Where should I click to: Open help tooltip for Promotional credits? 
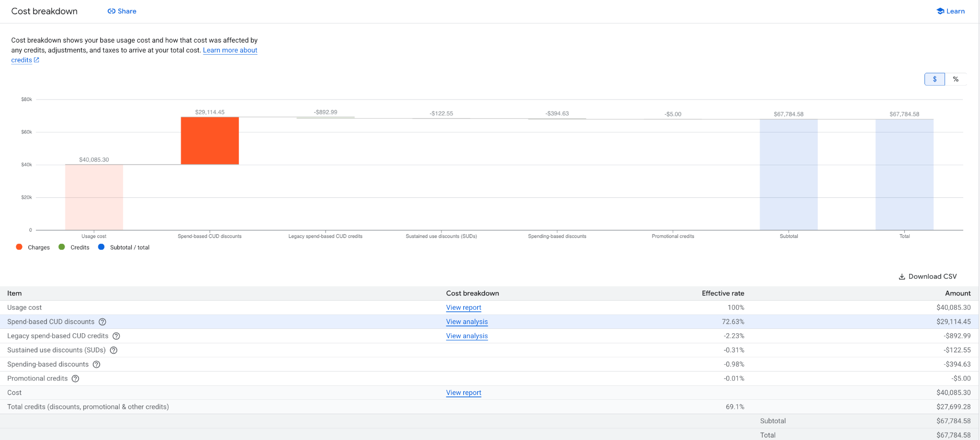[75, 378]
